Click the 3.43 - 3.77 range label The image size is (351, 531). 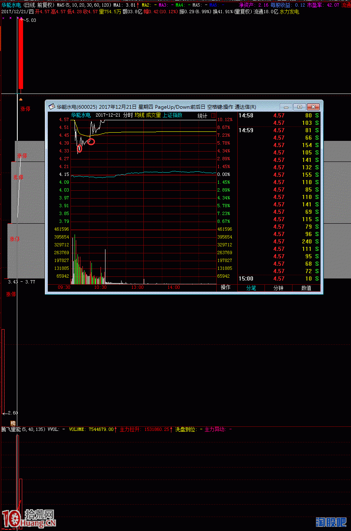click(x=22, y=282)
